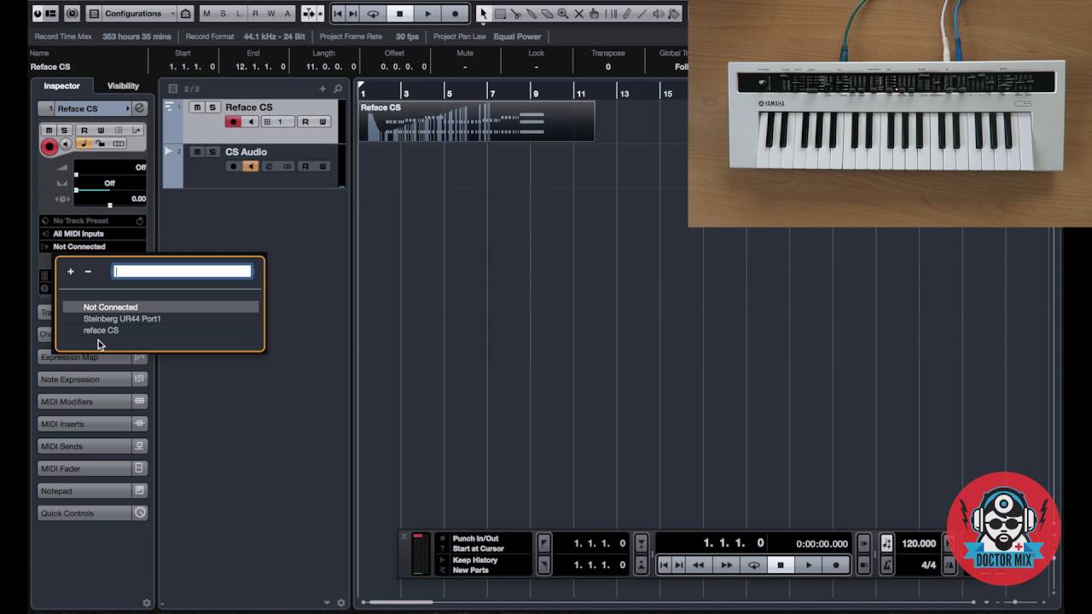Mute the CS Audio track
This screenshot has height=614, width=1092.
click(x=197, y=152)
